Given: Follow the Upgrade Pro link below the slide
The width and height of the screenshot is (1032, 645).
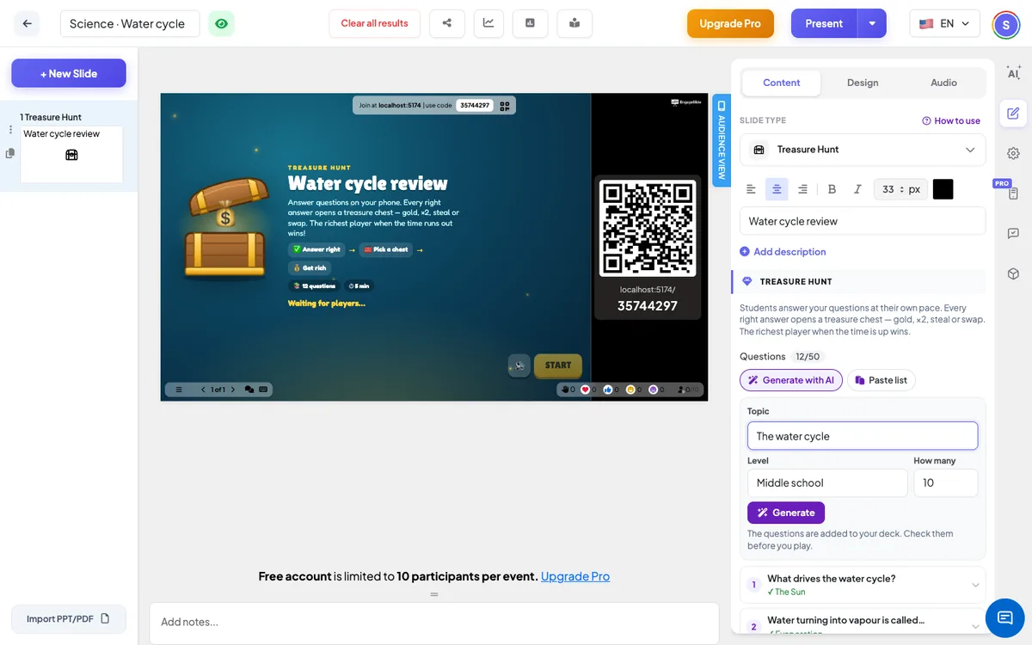Looking at the screenshot, I should coord(575,576).
